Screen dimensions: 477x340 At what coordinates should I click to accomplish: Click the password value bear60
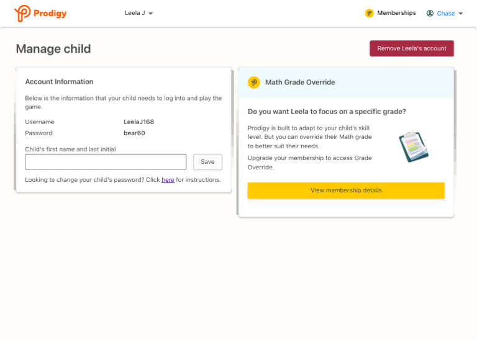pyautogui.click(x=134, y=133)
